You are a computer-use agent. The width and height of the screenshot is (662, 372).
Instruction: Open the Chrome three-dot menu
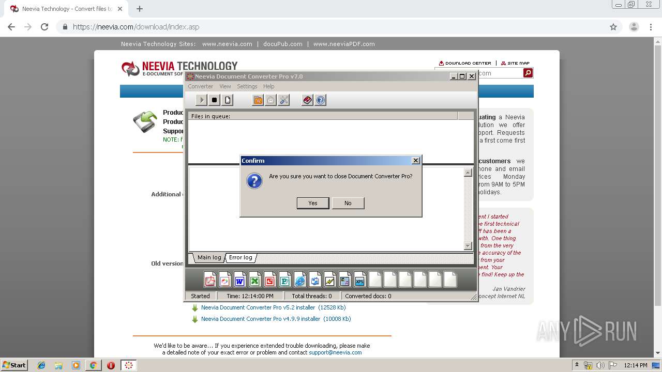tap(651, 27)
